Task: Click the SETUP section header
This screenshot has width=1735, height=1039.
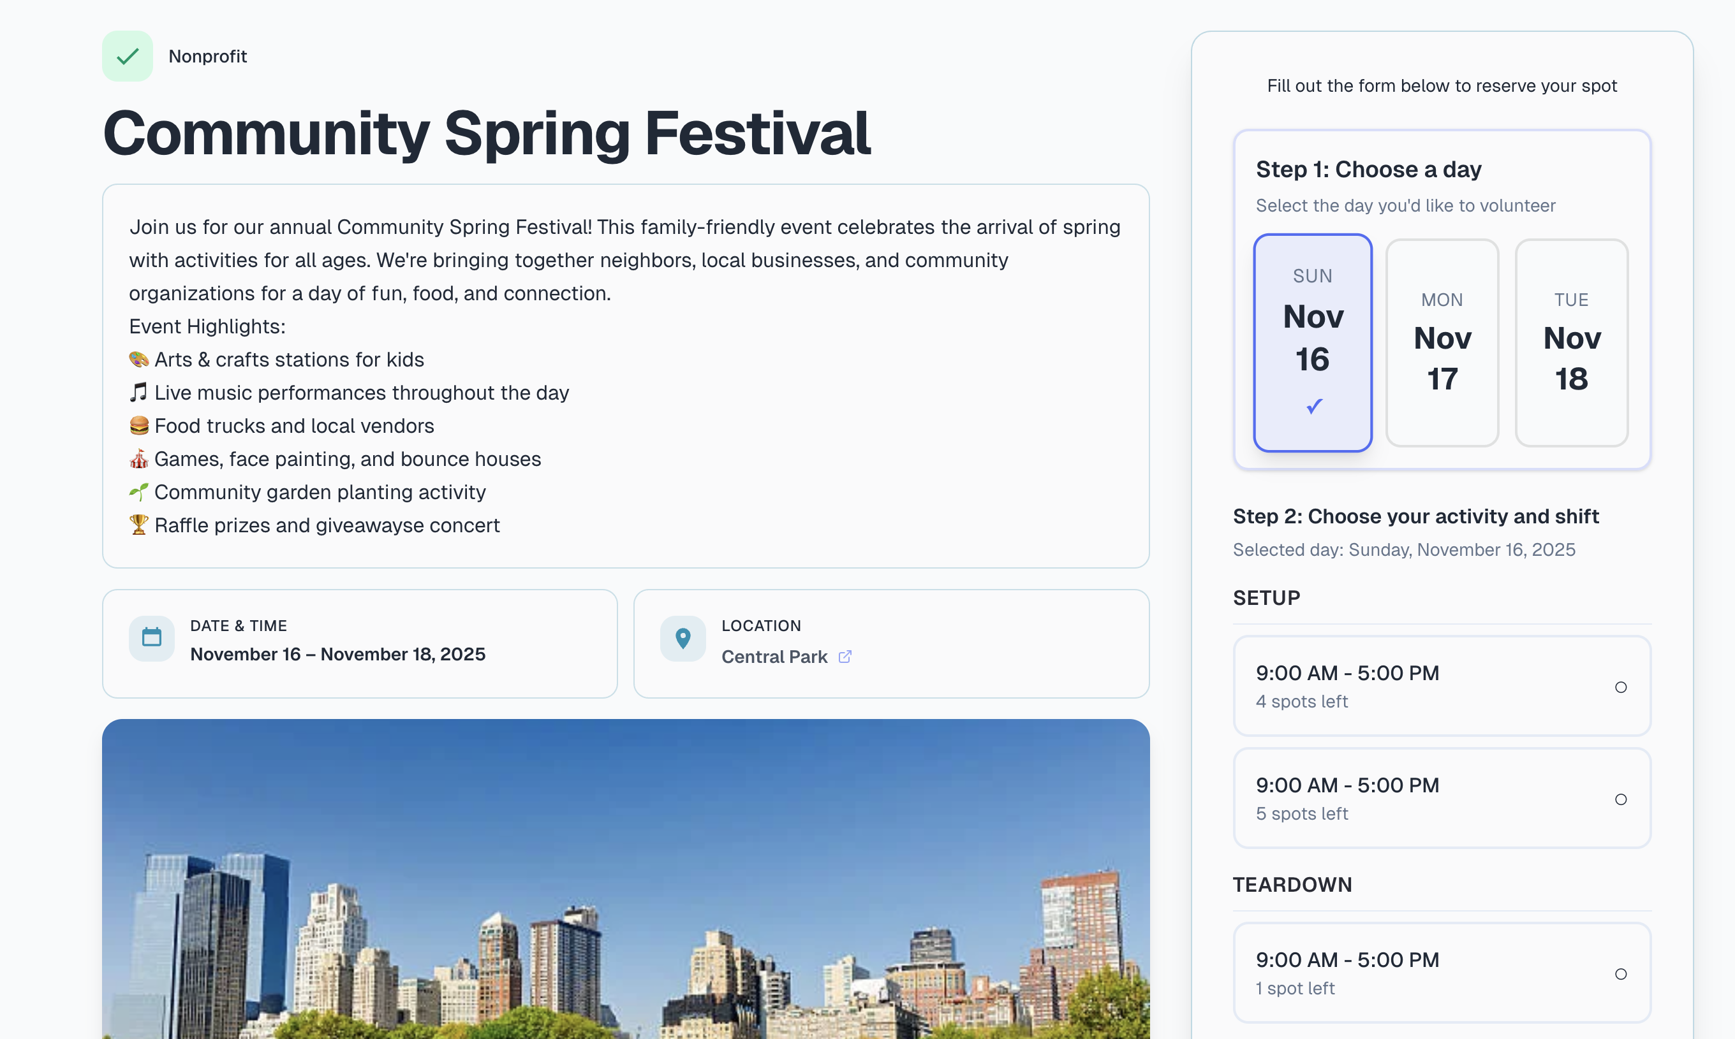Action: [x=1266, y=598]
